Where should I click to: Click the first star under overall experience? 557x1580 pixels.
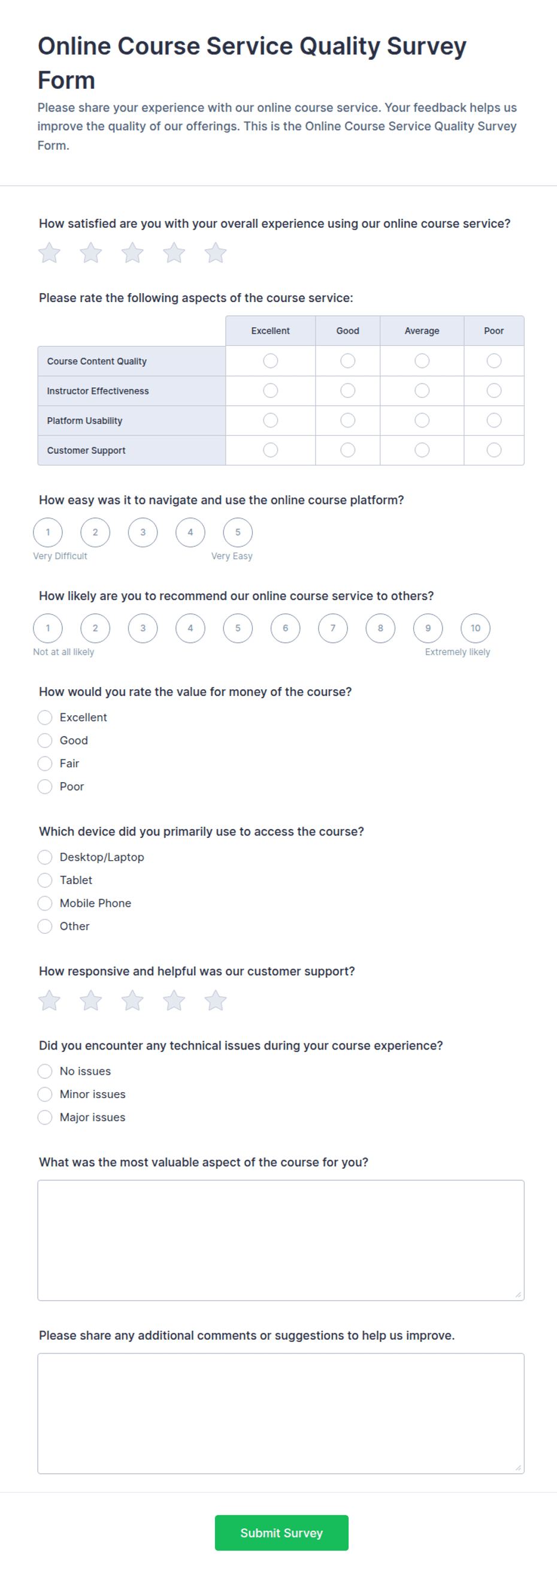(49, 253)
